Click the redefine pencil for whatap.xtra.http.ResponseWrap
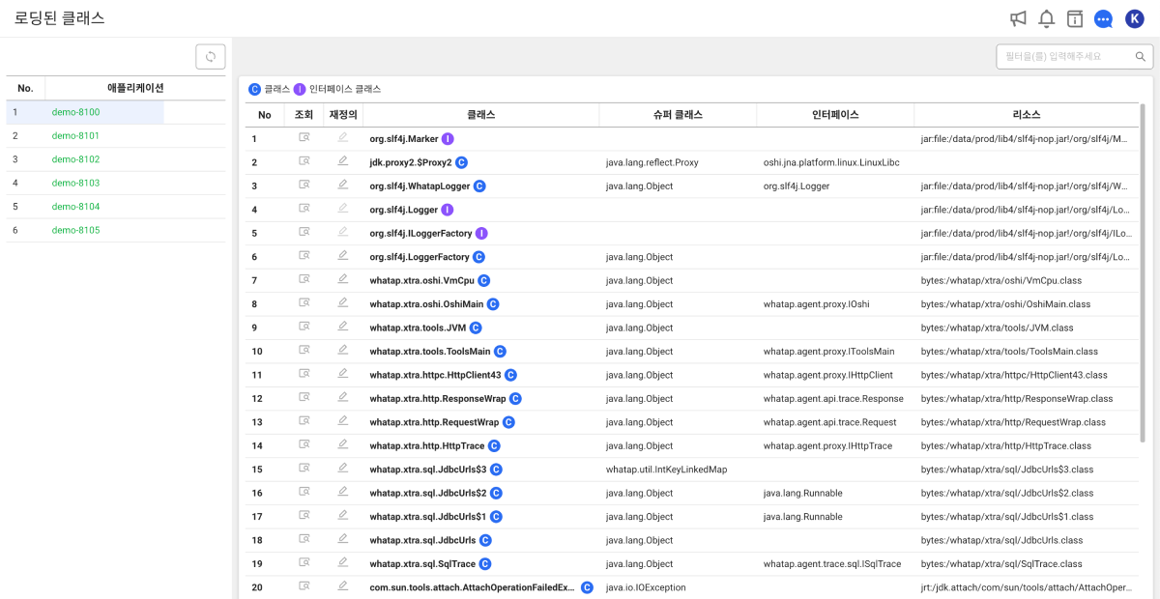This screenshot has height=599, width=1160. pyautogui.click(x=342, y=398)
